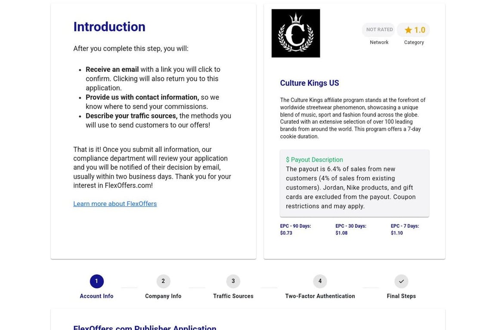The height and width of the screenshot is (330, 496).
Task: Click the $ Payout Description heading
Action: pyautogui.click(x=314, y=160)
